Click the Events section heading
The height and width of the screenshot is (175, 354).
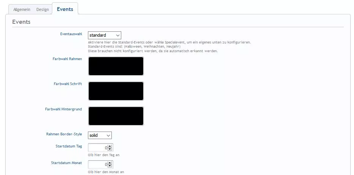coord(21,22)
